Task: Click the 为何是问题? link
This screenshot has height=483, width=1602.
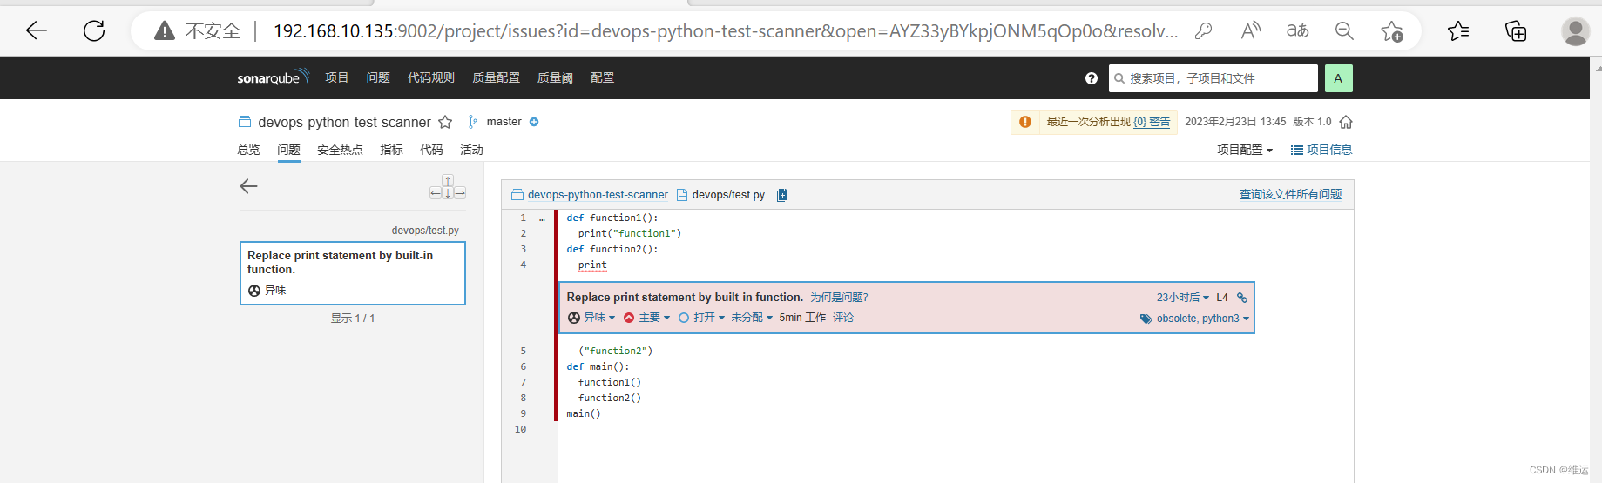Action: tap(839, 298)
